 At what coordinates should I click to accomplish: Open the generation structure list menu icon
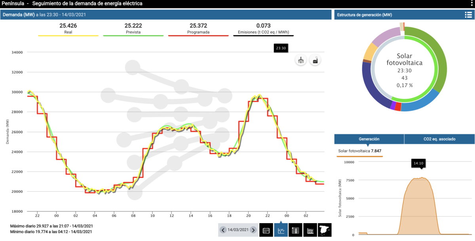point(468,15)
